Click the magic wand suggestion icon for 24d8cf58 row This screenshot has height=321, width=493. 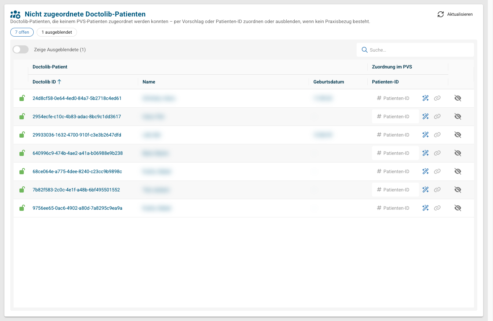(x=426, y=98)
